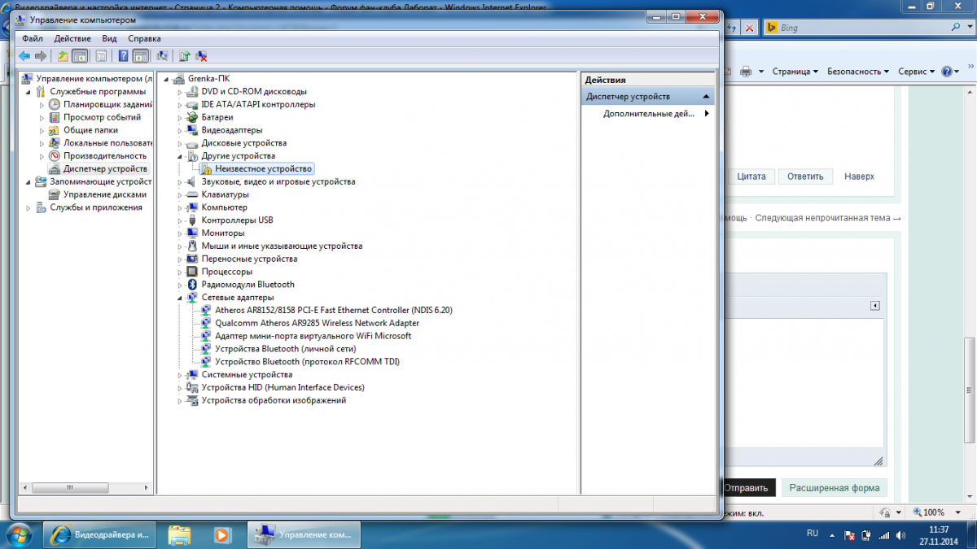
Task: Click the Устройства обработки изображений icon
Action: [192, 400]
